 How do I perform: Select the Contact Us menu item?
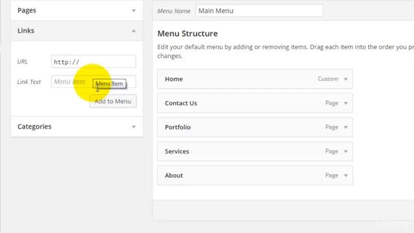coord(255,103)
